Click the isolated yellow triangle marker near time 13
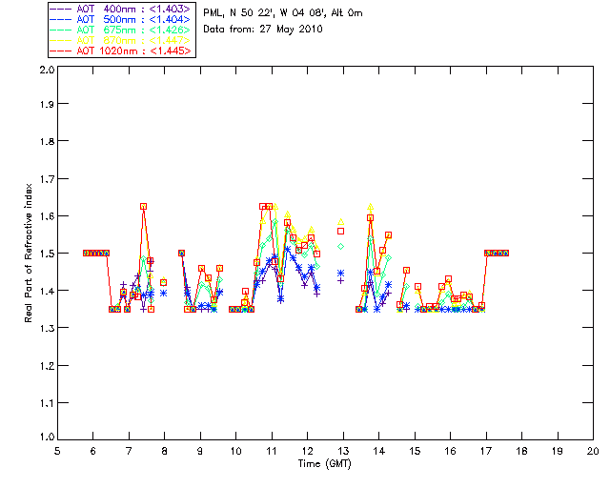 pyautogui.click(x=341, y=222)
